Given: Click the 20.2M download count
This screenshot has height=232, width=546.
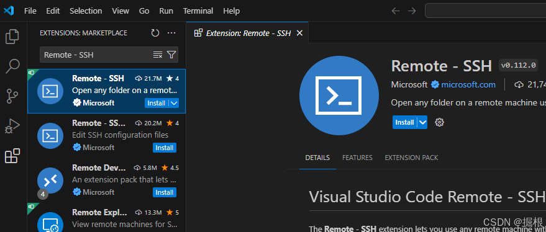Looking at the screenshot, I should [x=148, y=123].
